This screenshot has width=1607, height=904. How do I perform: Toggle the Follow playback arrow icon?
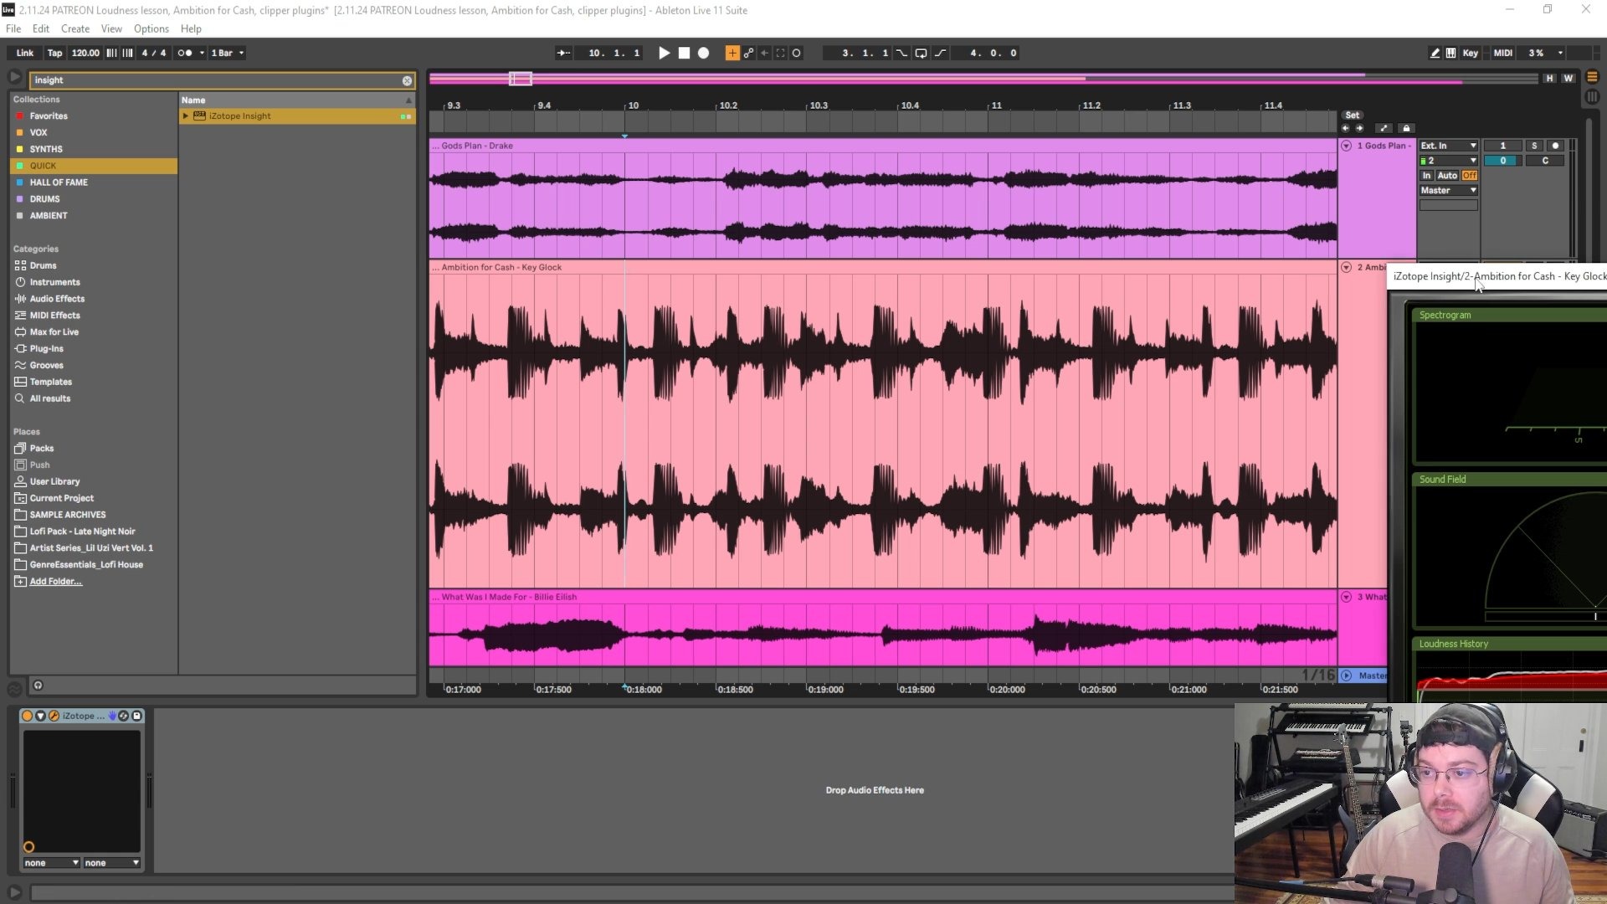pos(563,53)
